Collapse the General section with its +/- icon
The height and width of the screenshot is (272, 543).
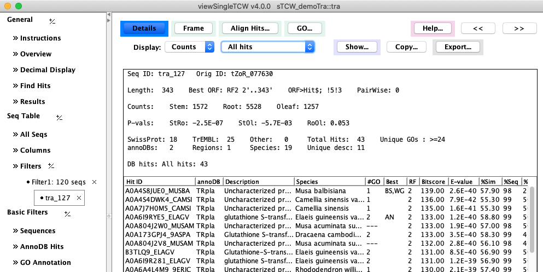[x=52, y=21]
